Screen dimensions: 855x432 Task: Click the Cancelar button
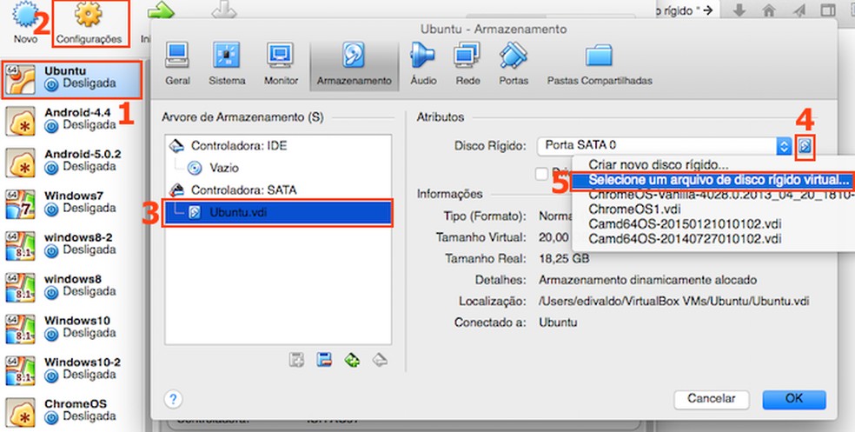711,399
